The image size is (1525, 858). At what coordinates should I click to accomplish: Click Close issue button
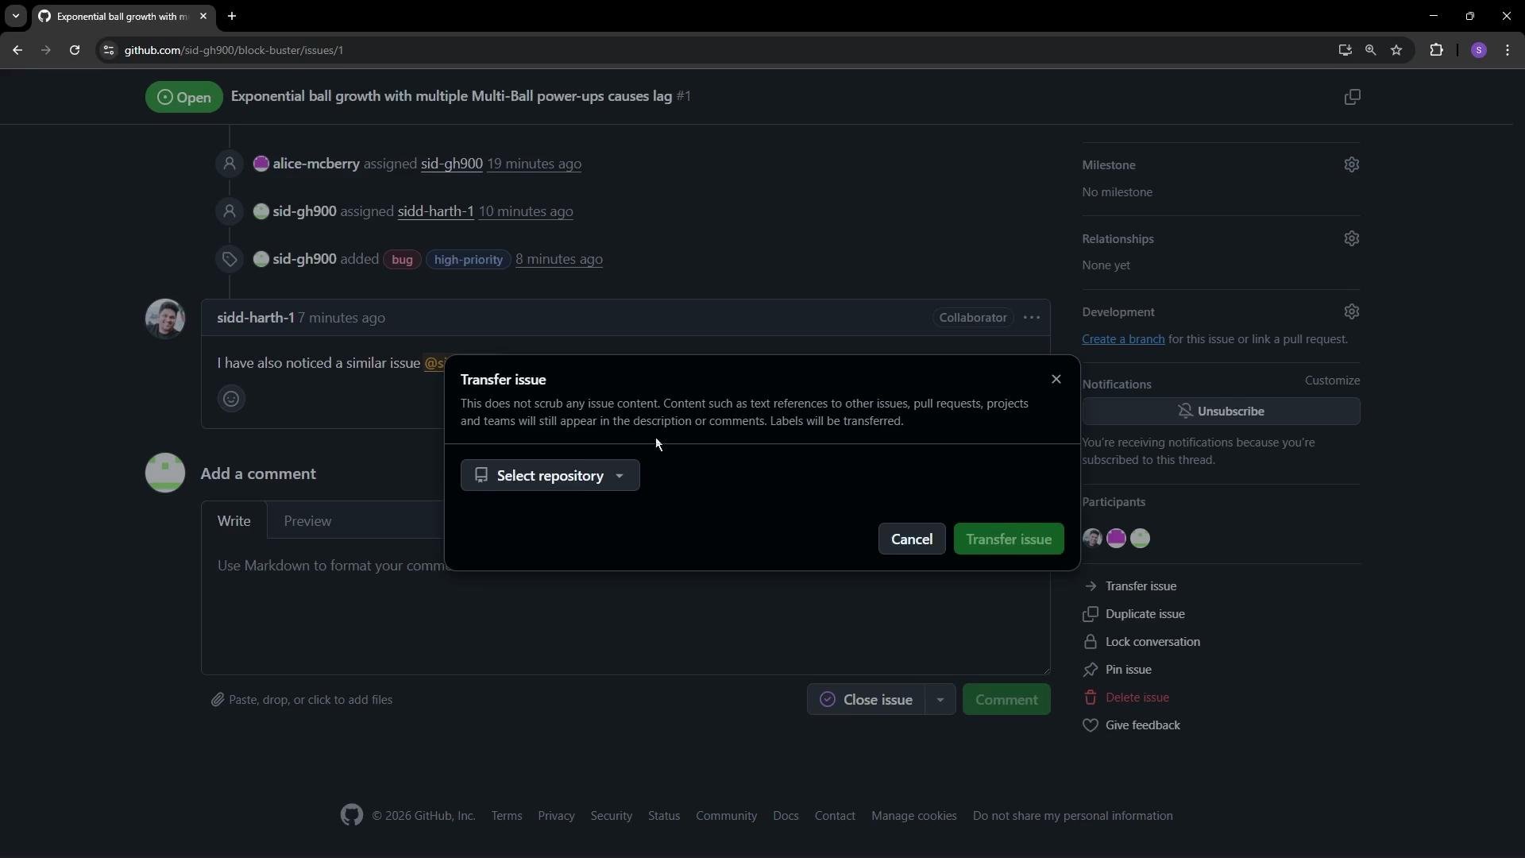[866, 700]
